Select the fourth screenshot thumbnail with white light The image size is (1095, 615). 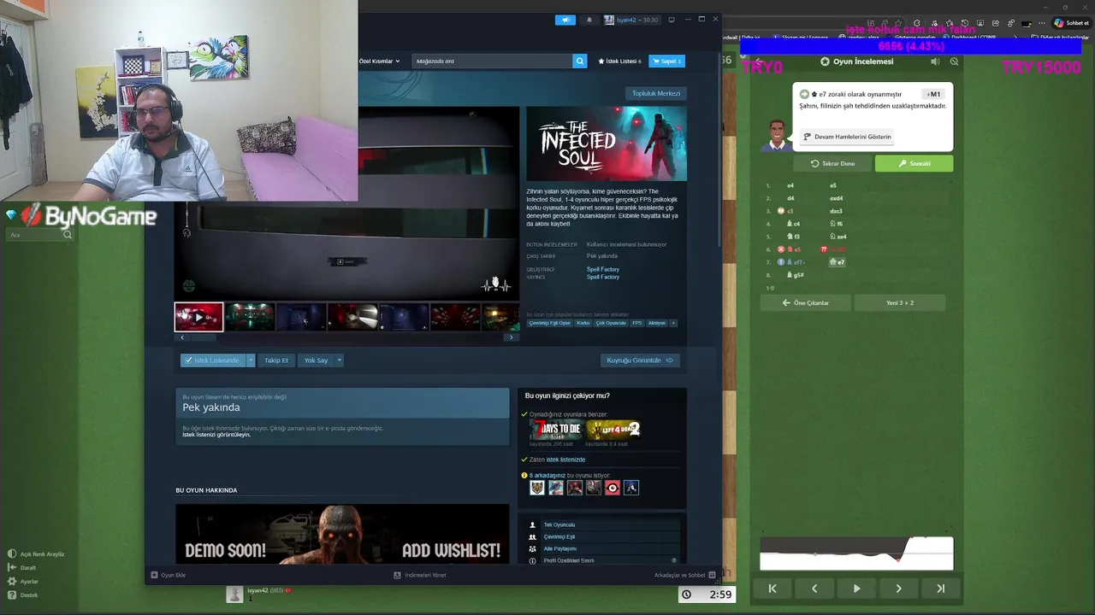click(352, 317)
